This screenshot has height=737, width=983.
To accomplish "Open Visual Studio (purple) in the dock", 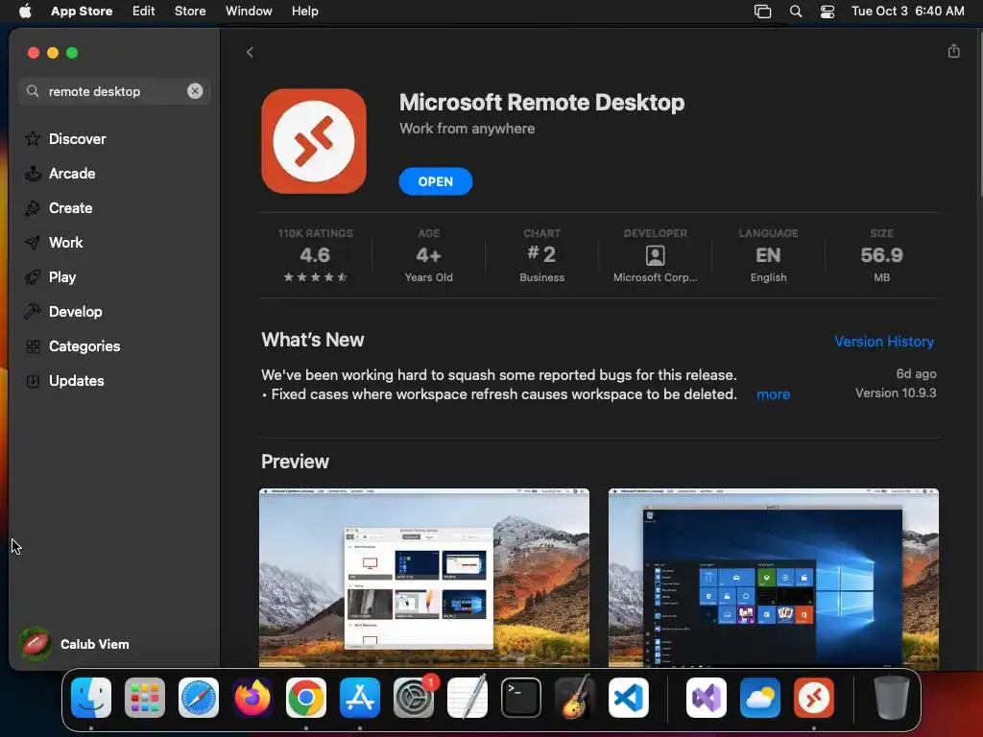I will [x=707, y=698].
